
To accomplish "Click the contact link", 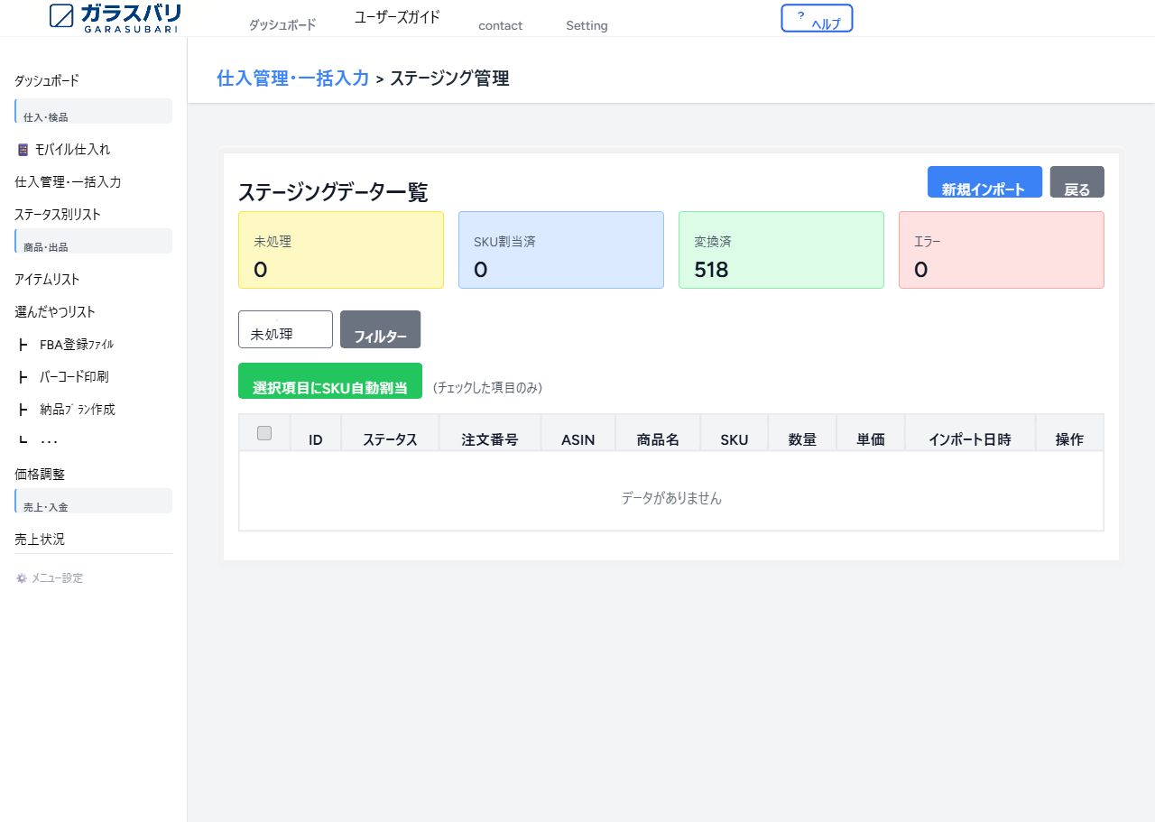I will pyautogui.click(x=500, y=25).
